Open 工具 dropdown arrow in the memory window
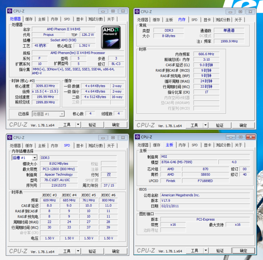Screen dimensions: 263x260 pos(205,125)
